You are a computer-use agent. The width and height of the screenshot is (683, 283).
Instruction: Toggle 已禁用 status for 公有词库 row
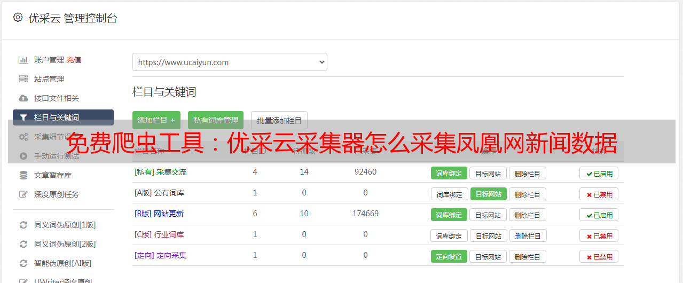(599, 194)
